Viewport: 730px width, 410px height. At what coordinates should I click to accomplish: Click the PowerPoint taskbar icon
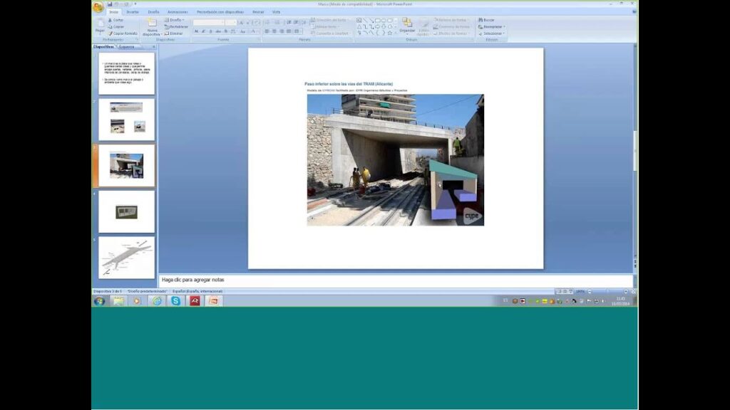click(x=212, y=301)
